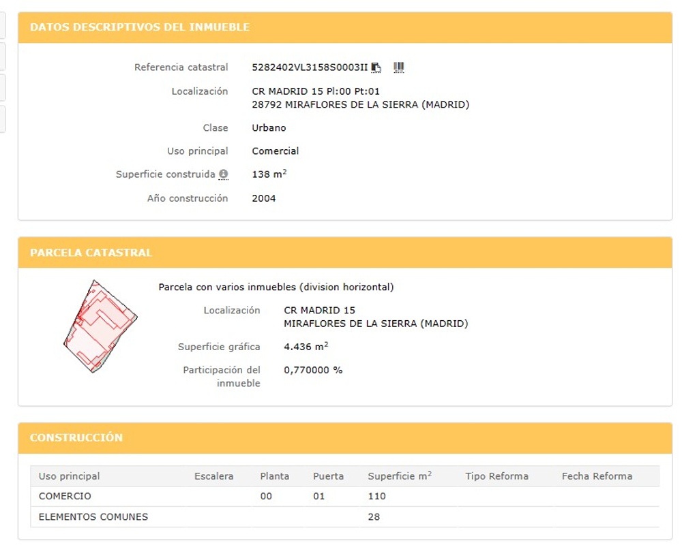
Task: Select the cadastral reference 5282402VL3158S0003II text
Action: [x=310, y=67]
